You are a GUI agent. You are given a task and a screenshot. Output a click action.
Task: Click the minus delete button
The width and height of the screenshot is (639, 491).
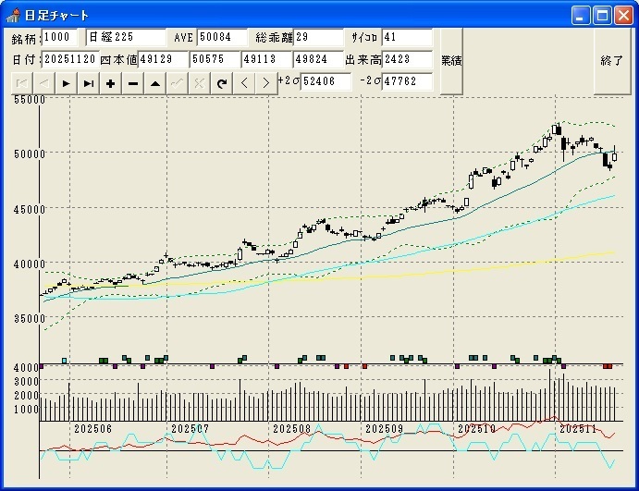pos(132,83)
